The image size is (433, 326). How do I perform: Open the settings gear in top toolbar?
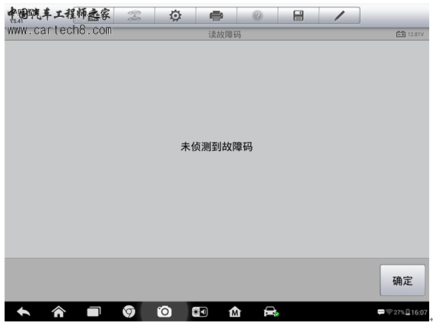[175, 15]
